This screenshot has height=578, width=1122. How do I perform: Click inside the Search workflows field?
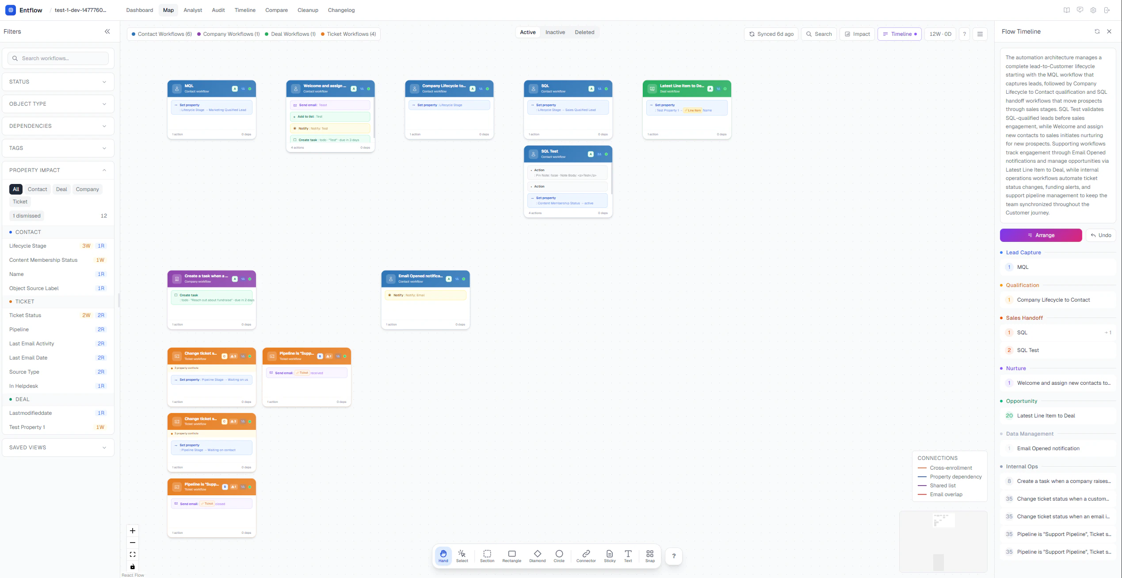click(x=58, y=58)
